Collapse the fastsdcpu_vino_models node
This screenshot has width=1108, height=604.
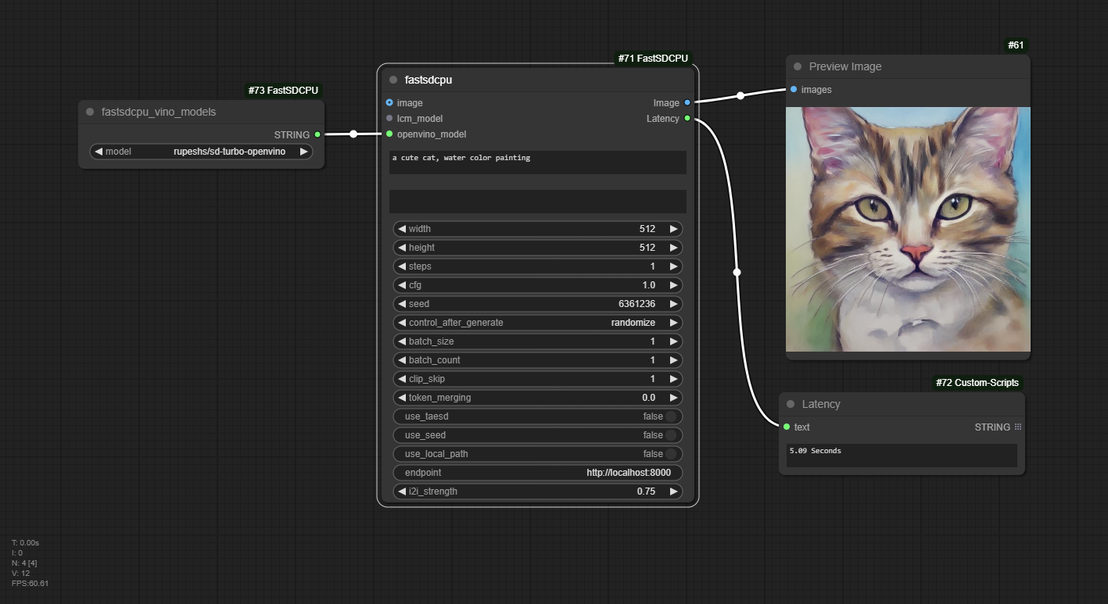[x=89, y=112]
